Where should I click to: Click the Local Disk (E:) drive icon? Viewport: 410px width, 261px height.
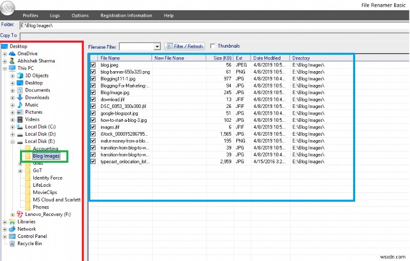20,142
